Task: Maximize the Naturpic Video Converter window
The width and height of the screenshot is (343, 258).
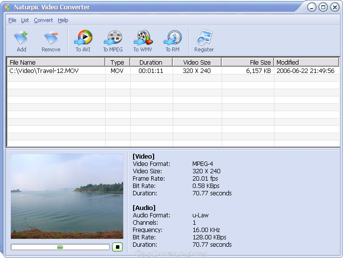Action: [x=323, y=7]
